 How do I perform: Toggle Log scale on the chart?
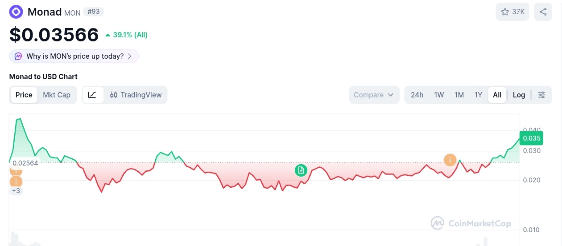pos(519,95)
